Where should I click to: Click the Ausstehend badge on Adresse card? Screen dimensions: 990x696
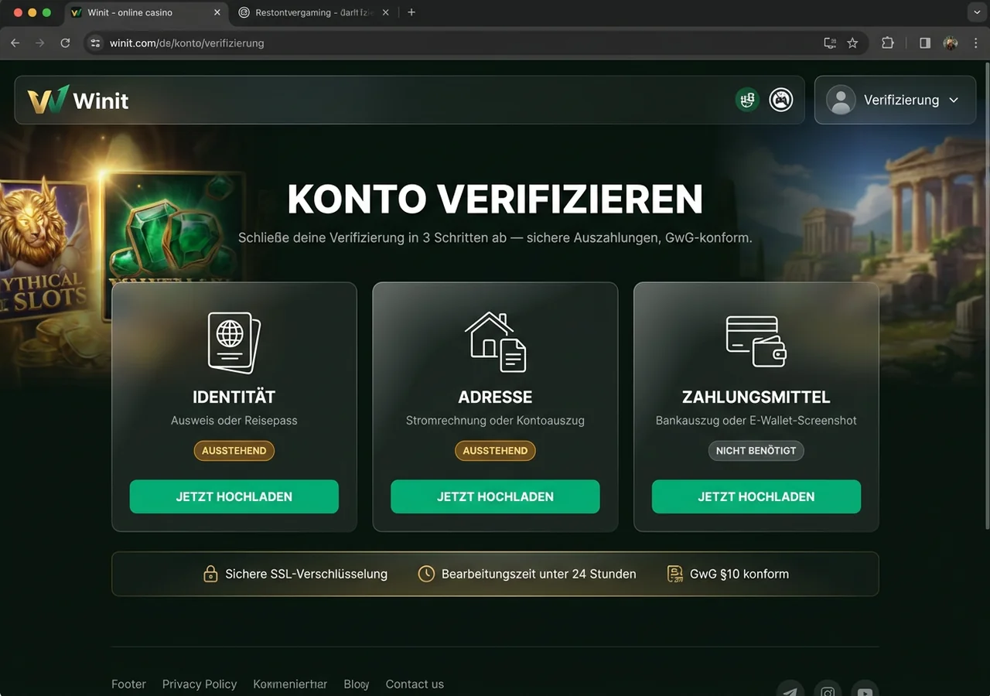point(495,451)
